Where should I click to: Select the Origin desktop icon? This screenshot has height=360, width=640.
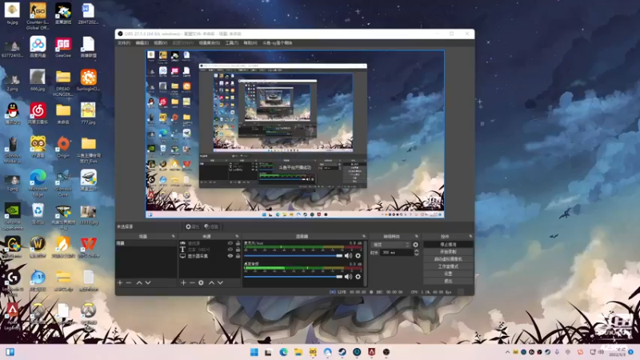click(63, 147)
